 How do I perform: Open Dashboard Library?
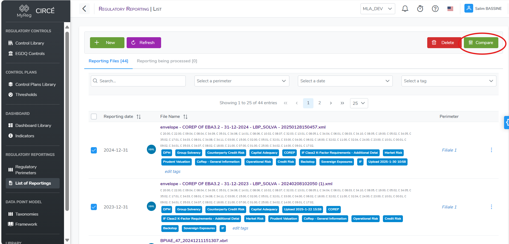pos(33,125)
